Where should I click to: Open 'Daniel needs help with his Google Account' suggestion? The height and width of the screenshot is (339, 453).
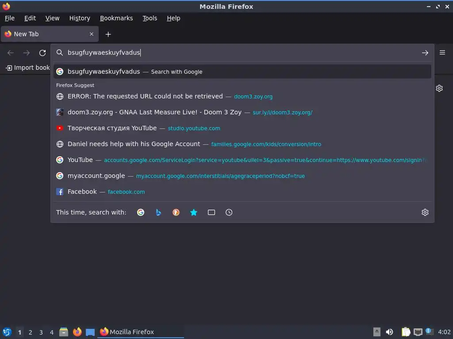click(242, 144)
